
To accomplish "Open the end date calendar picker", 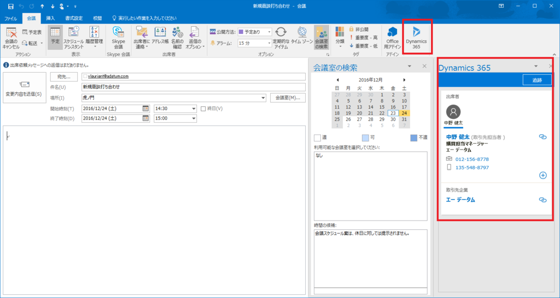I will coord(145,118).
